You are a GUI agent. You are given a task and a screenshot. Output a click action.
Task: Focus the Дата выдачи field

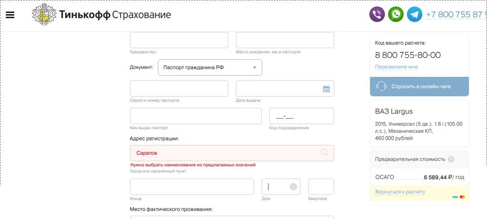coord(285,89)
